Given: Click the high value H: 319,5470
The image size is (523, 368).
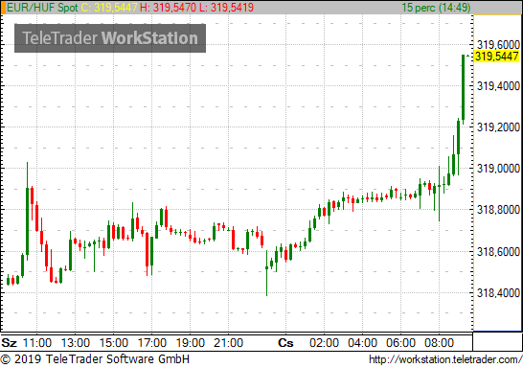Looking at the screenshot, I should tap(169, 8).
